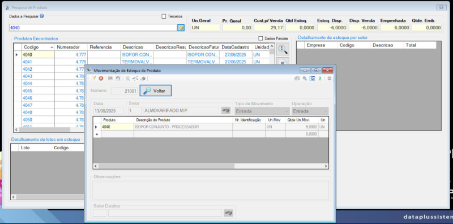Click the partly hidden icon below the exclamation magnifier

pyautogui.click(x=283, y=61)
